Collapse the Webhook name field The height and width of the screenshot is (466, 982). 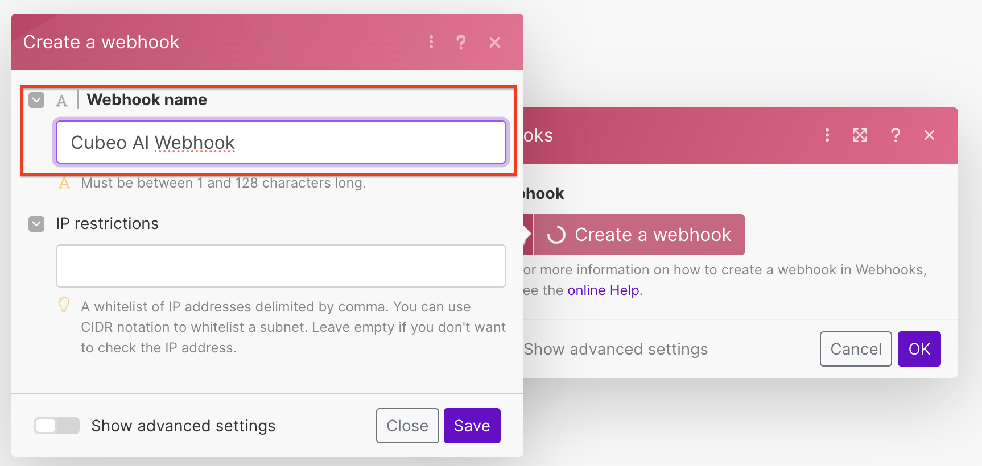(36, 101)
